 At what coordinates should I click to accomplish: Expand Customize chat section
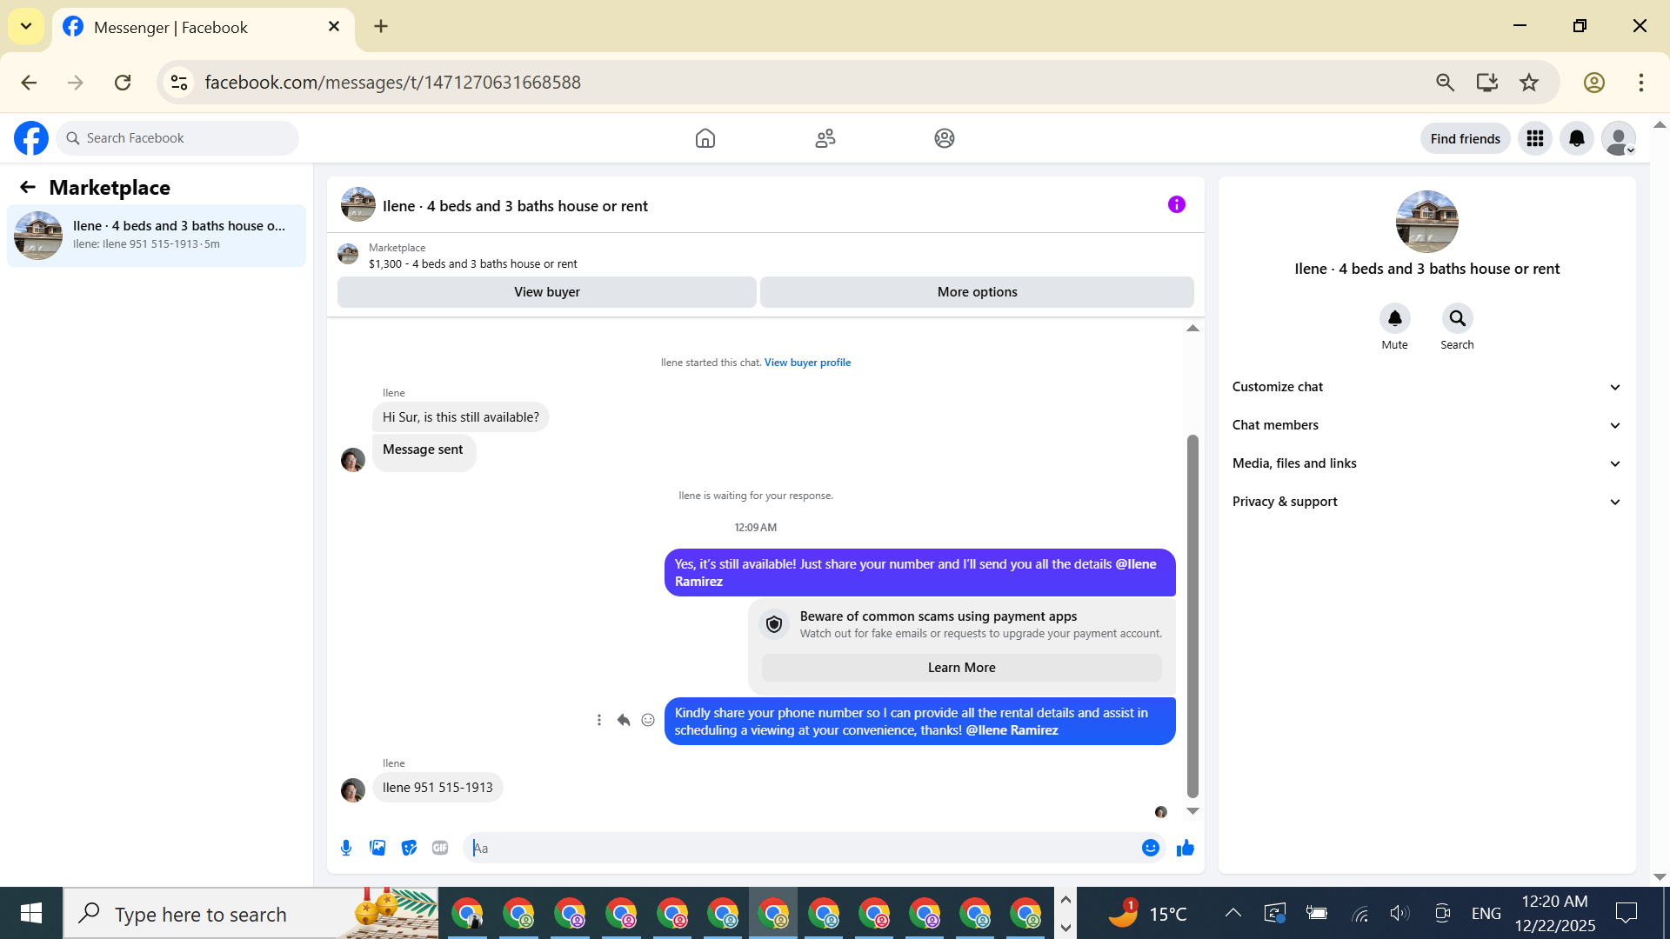pyautogui.click(x=1427, y=387)
